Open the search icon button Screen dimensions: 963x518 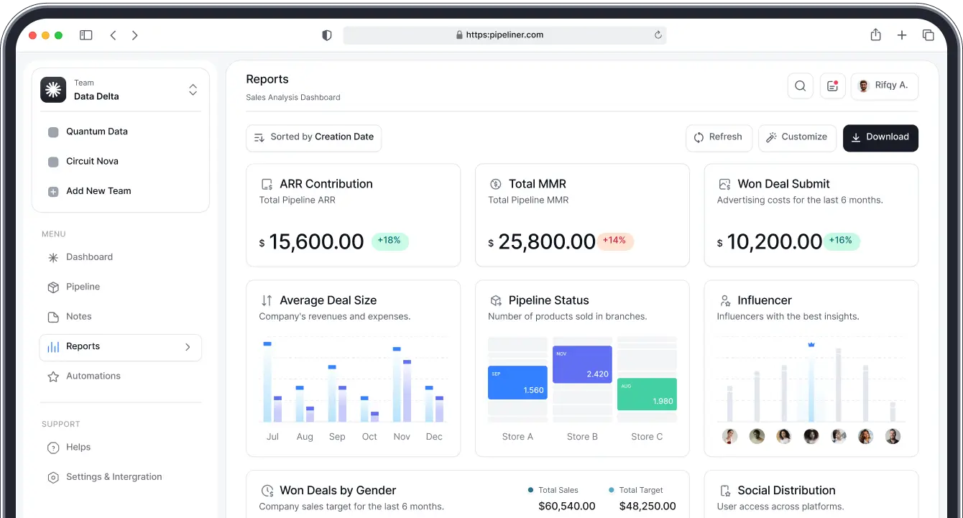(x=800, y=86)
